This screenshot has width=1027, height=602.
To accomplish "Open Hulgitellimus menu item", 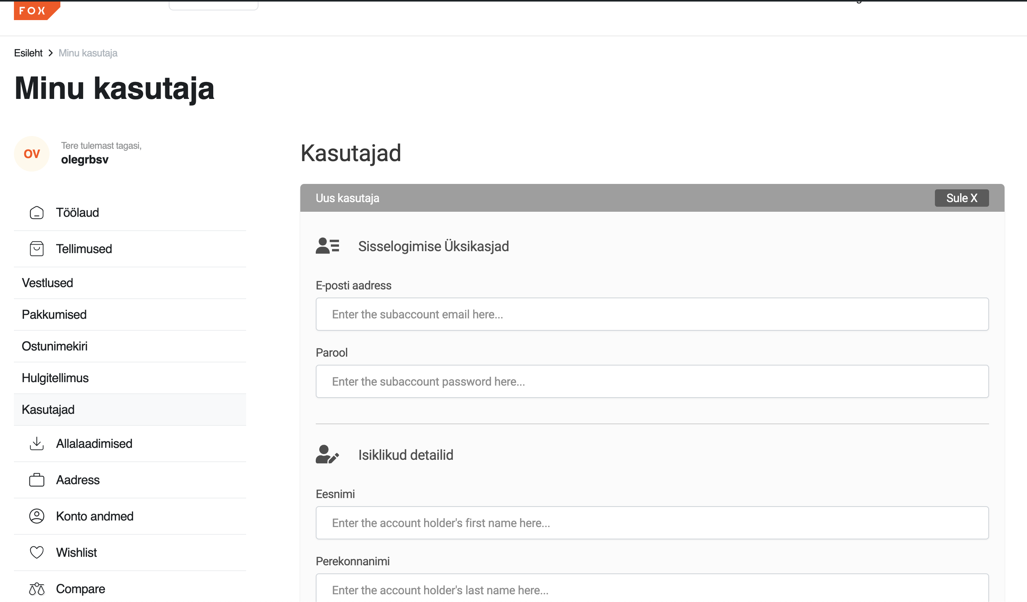I will click(130, 378).
